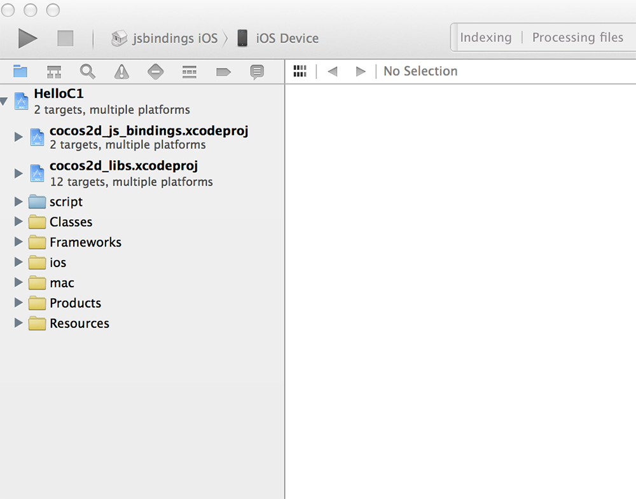Open the Issue navigator warning icon
The width and height of the screenshot is (636, 499).
(x=121, y=72)
